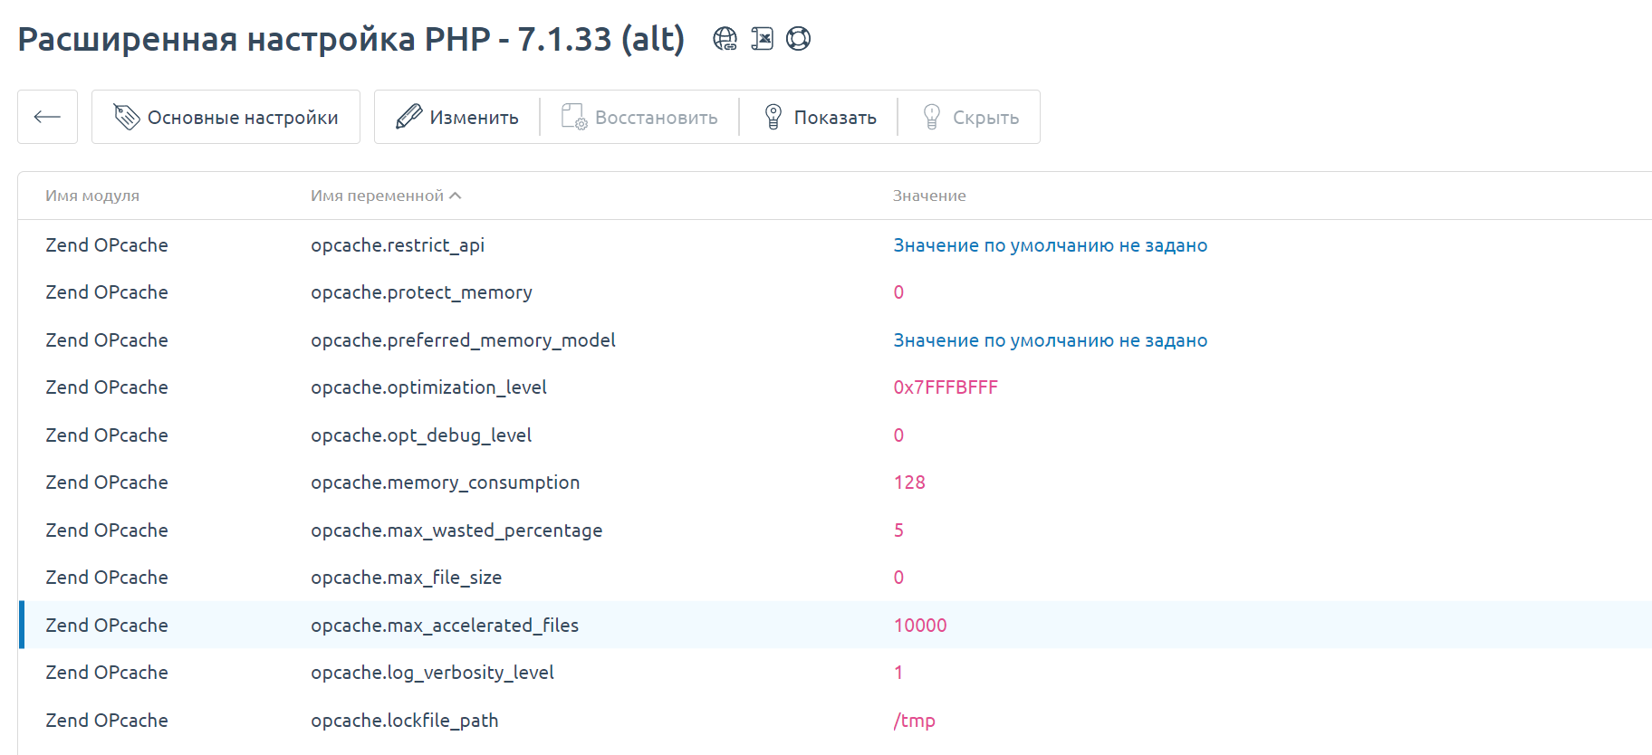
Task: Select the opcache.protect_memory row
Action: pyautogui.click(x=421, y=292)
